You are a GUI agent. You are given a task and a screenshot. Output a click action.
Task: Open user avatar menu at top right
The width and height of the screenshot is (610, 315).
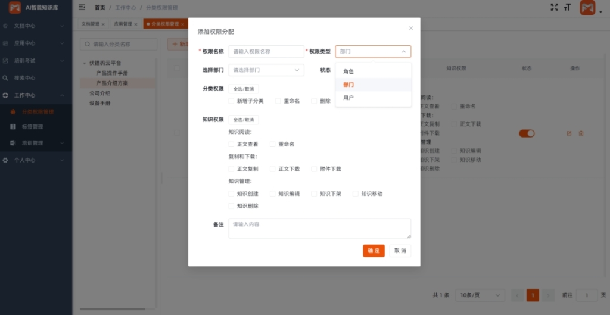[587, 8]
